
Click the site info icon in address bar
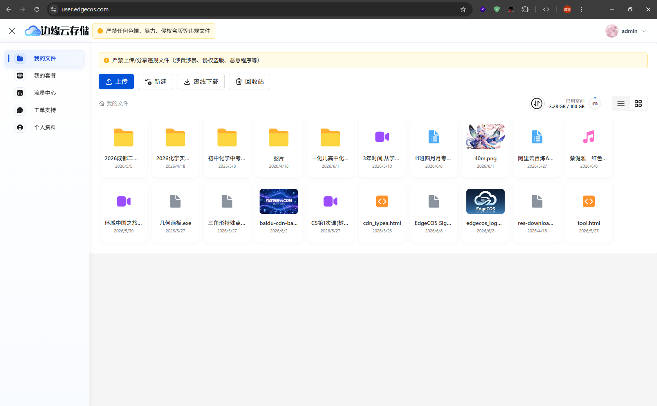54,9
